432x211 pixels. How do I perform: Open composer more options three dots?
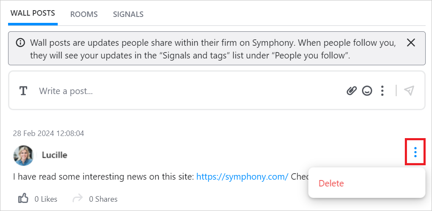click(382, 91)
